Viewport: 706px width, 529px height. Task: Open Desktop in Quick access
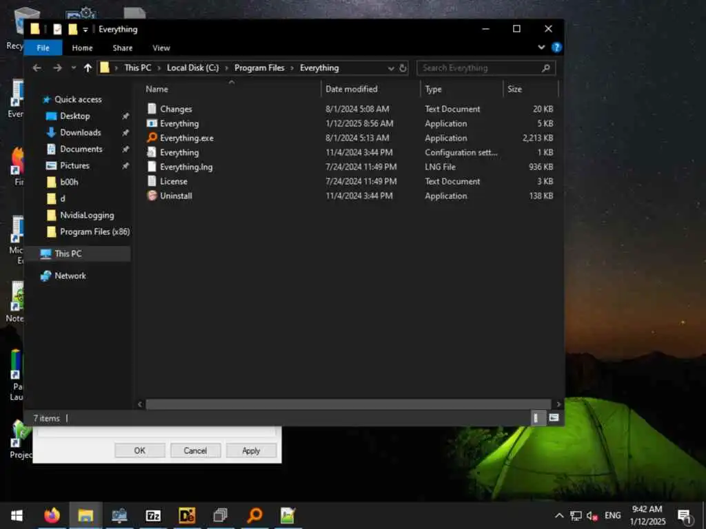pos(74,116)
